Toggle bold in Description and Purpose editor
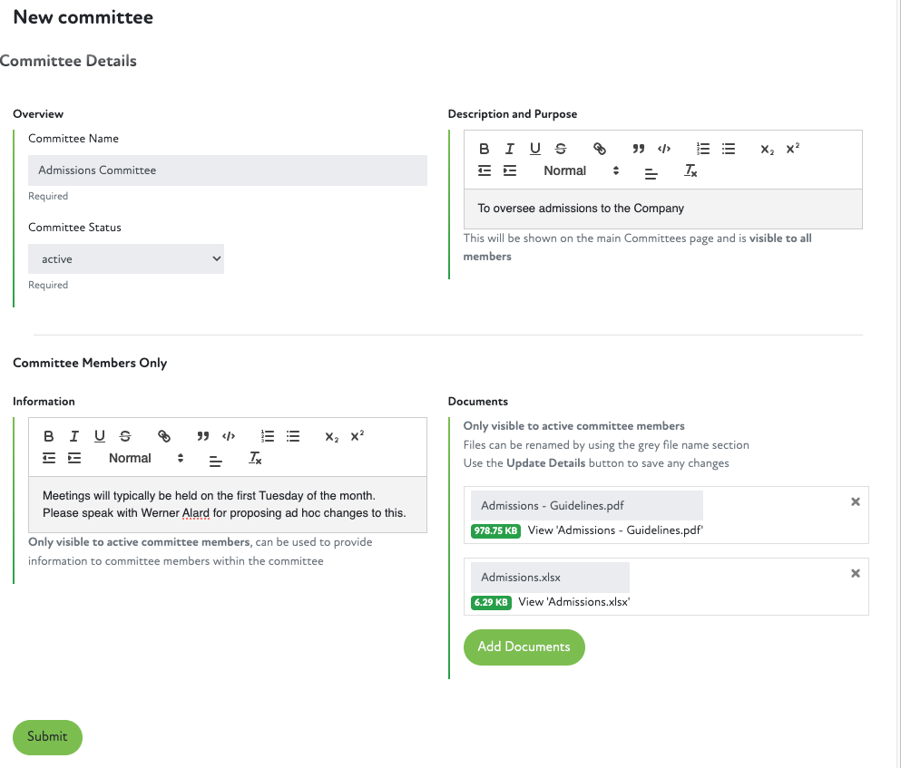 [x=485, y=149]
